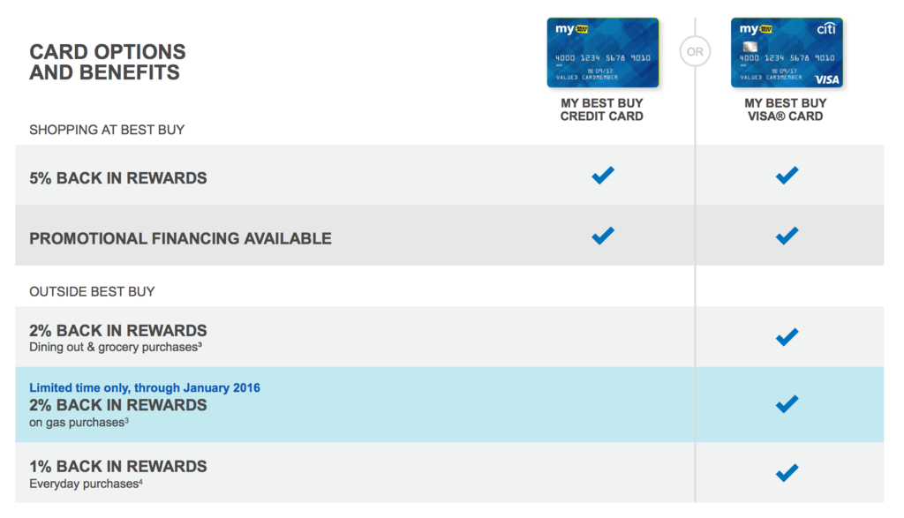Click the Outside Best Buy section label
The width and height of the screenshot is (904, 518).
pyautogui.click(x=92, y=291)
